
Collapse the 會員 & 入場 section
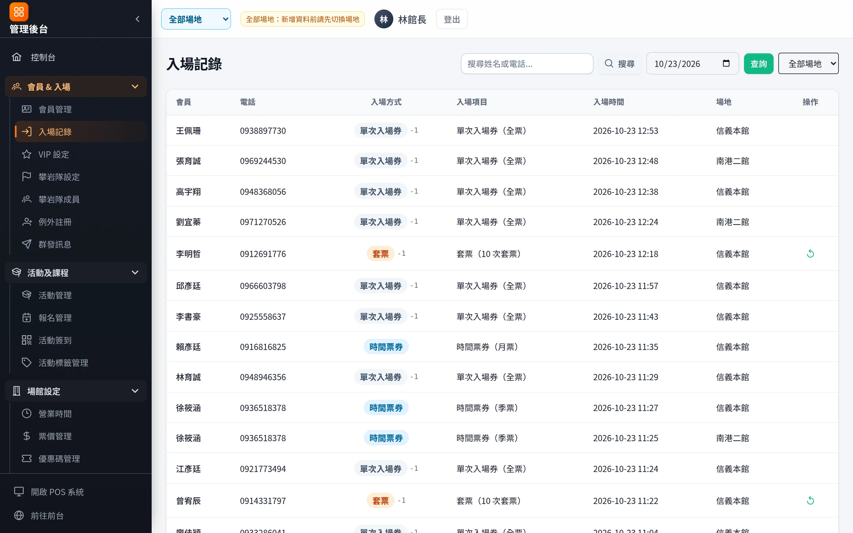[x=76, y=86]
